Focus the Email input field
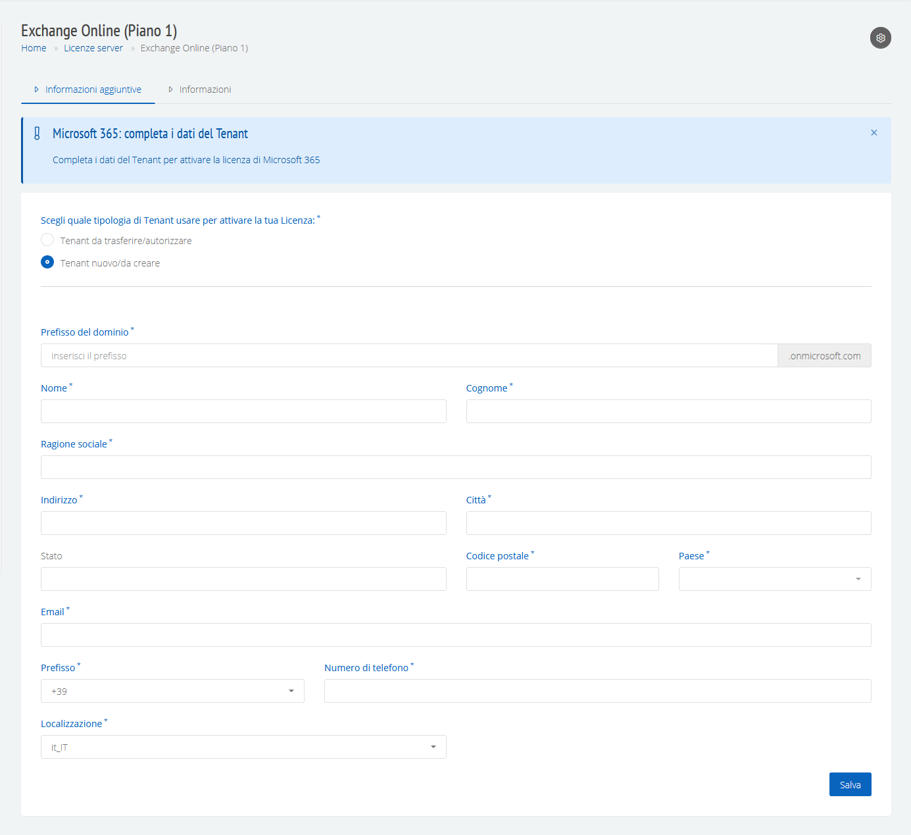Image resolution: width=911 pixels, height=835 pixels. click(456, 635)
